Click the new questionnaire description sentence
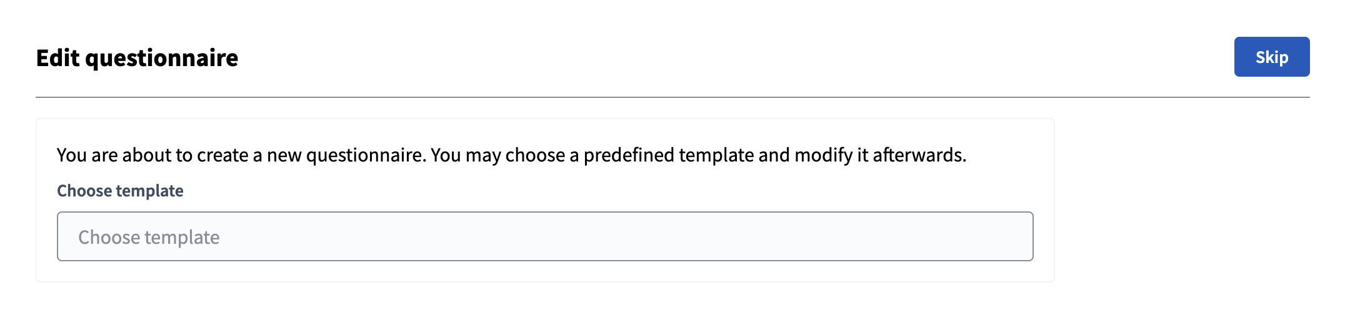Image resolution: width=1350 pixels, height=333 pixels. click(511, 155)
